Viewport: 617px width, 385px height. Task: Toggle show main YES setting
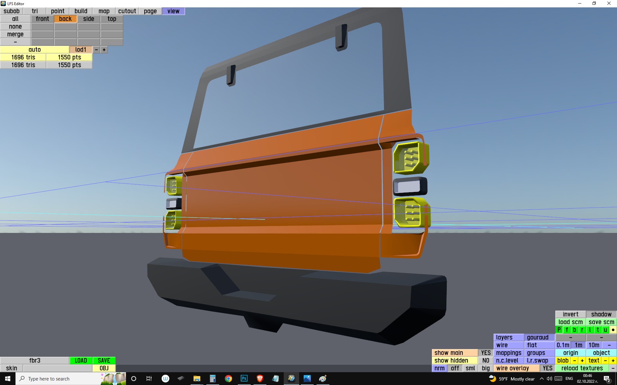click(486, 353)
